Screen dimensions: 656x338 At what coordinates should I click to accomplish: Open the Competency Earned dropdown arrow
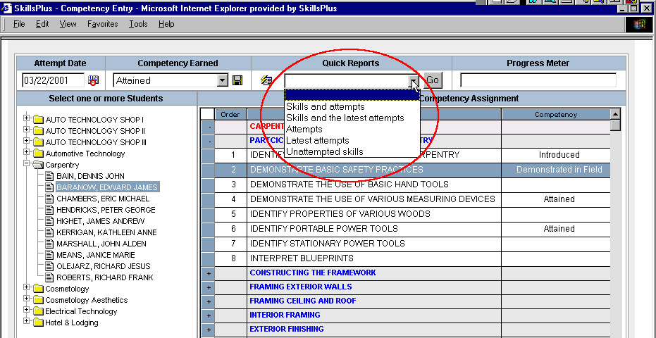[x=223, y=80]
